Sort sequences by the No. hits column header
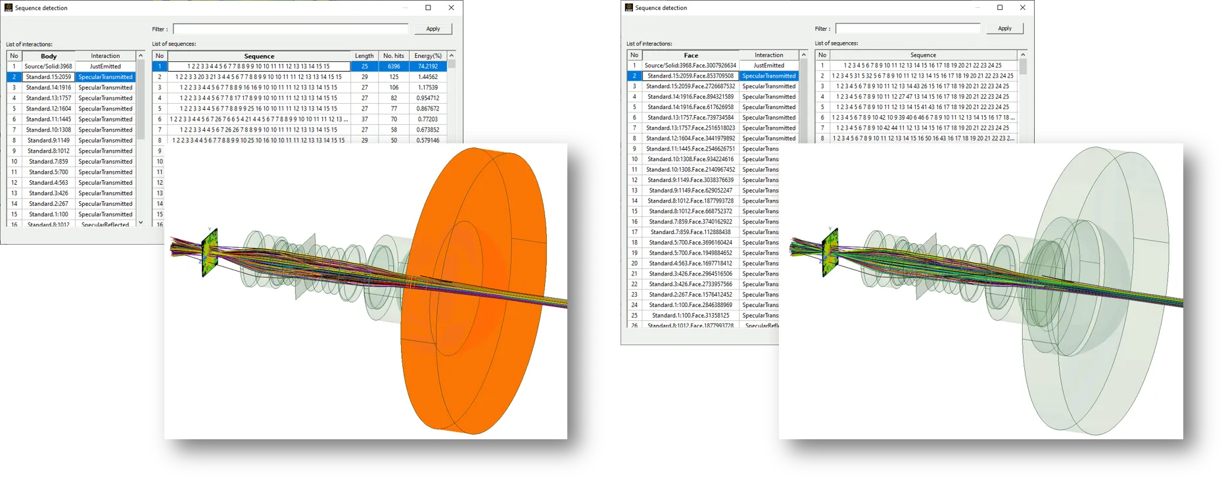The width and height of the screenshot is (1226, 482). (394, 56)
